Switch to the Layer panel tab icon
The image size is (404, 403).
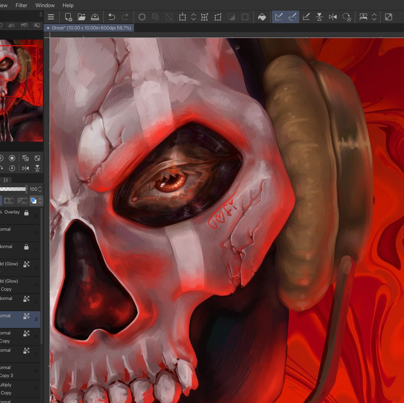pos(6,180)
